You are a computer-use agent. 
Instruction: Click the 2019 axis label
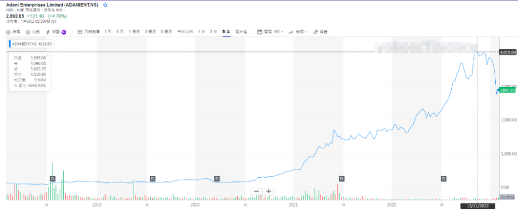pos(96,205)
